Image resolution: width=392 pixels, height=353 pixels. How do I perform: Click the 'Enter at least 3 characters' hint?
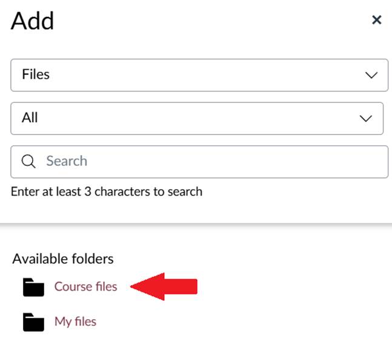click(107, 192)
